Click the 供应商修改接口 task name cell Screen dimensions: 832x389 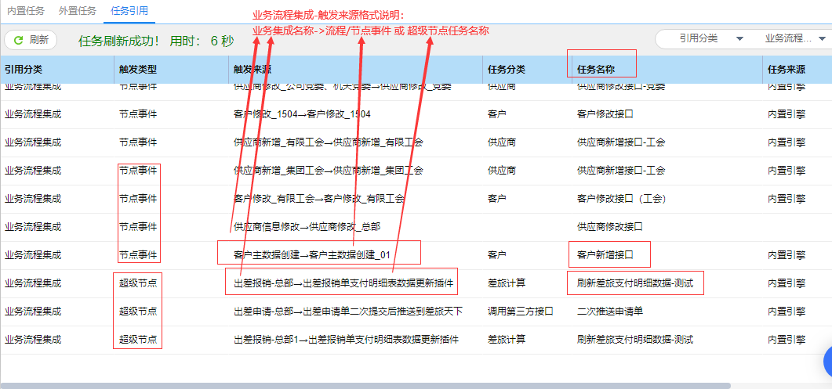click(610, 227)
